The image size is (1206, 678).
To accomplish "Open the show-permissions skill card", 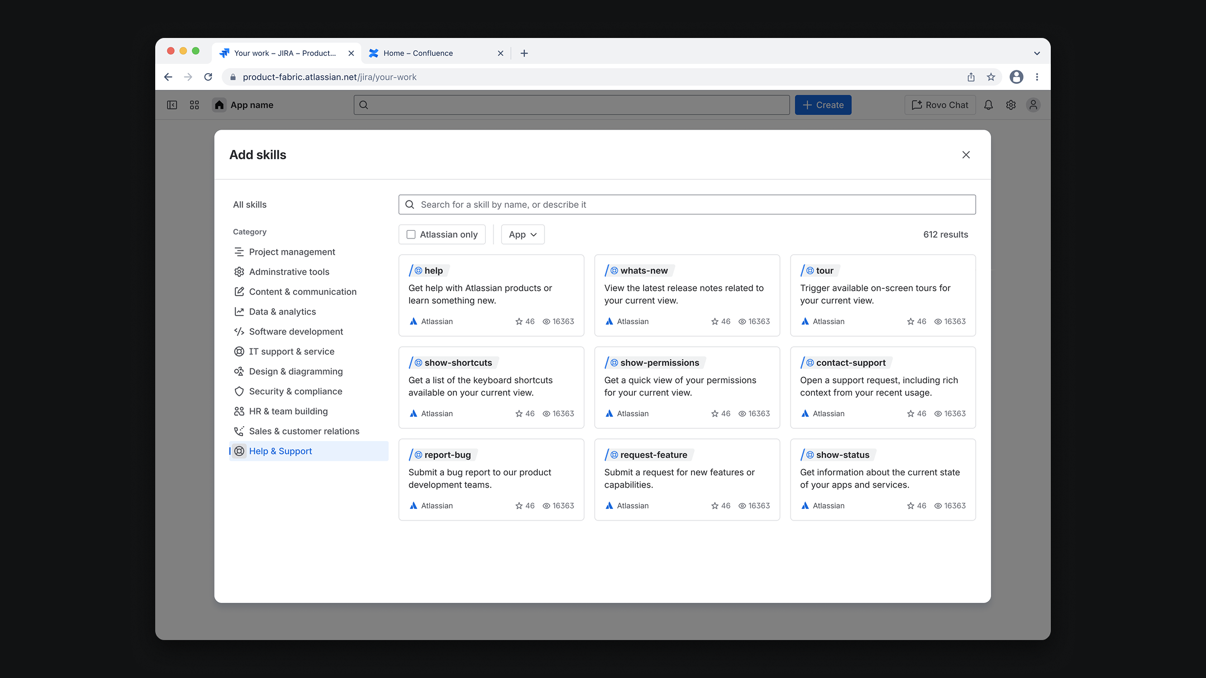I will click(x=687, y=388).
